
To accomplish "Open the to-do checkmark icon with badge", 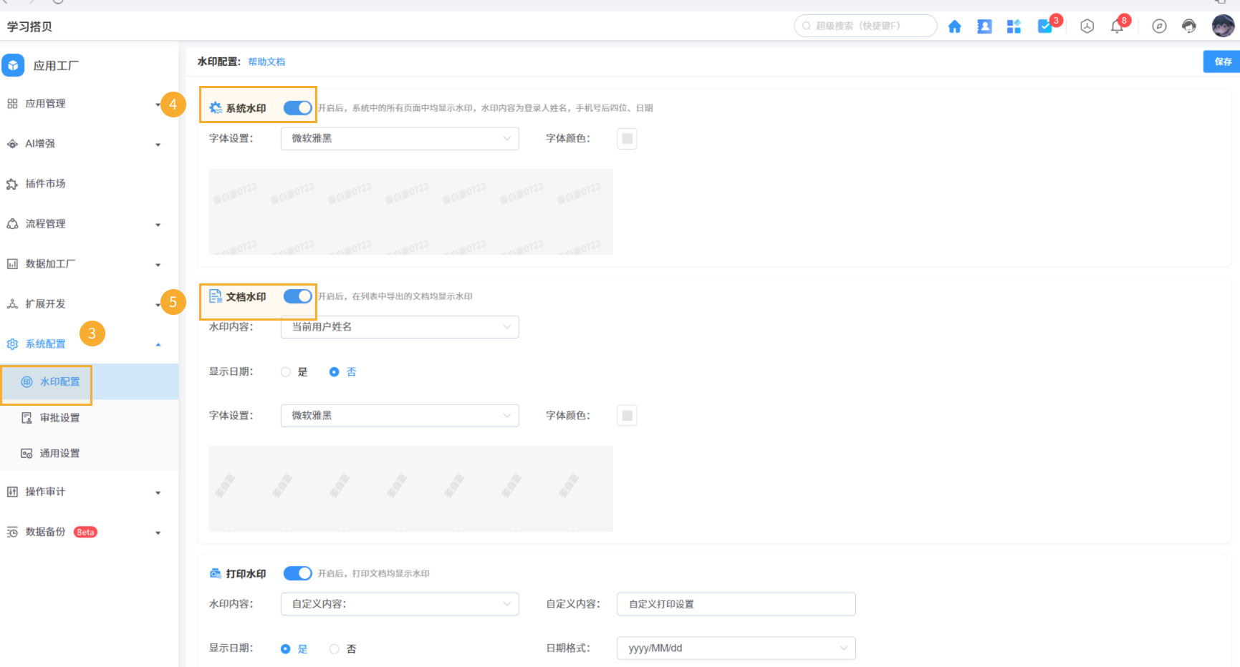I will (x=1045, y=26).
